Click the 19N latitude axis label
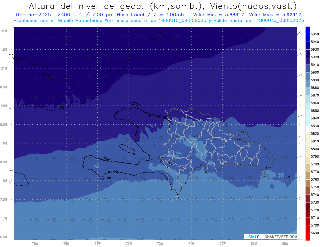The image size is (320, 247). [x=5, y=143]
